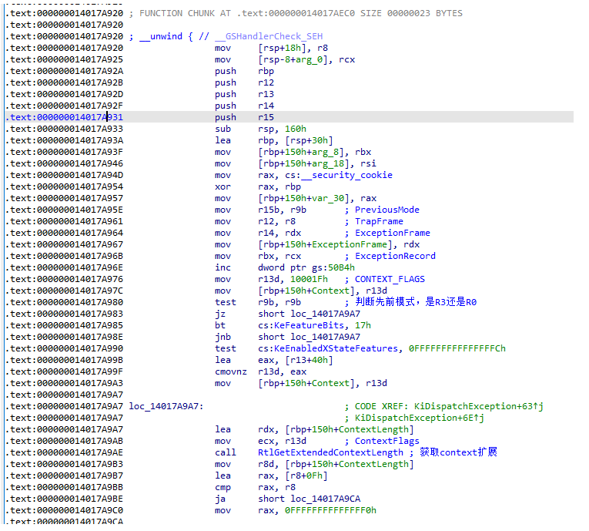Image resolution: width=589 pixels, height=531 pixels.
Task: Click the Context variable at address 14017A9A3
Action: click(x=330, y=383)
